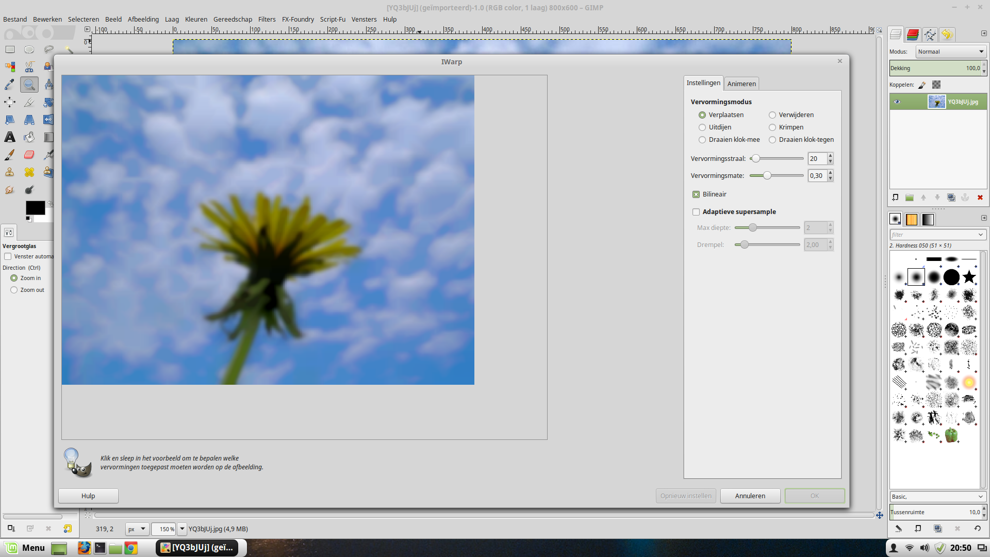Duplicate the layer using duplicate icon
The width and height of the screenshot is (990, 557).
click(x=951, y=198)
